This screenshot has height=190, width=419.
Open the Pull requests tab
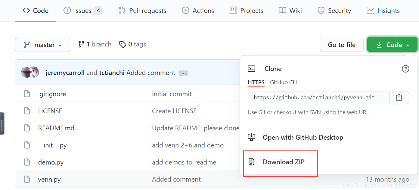tap(142, 11)
